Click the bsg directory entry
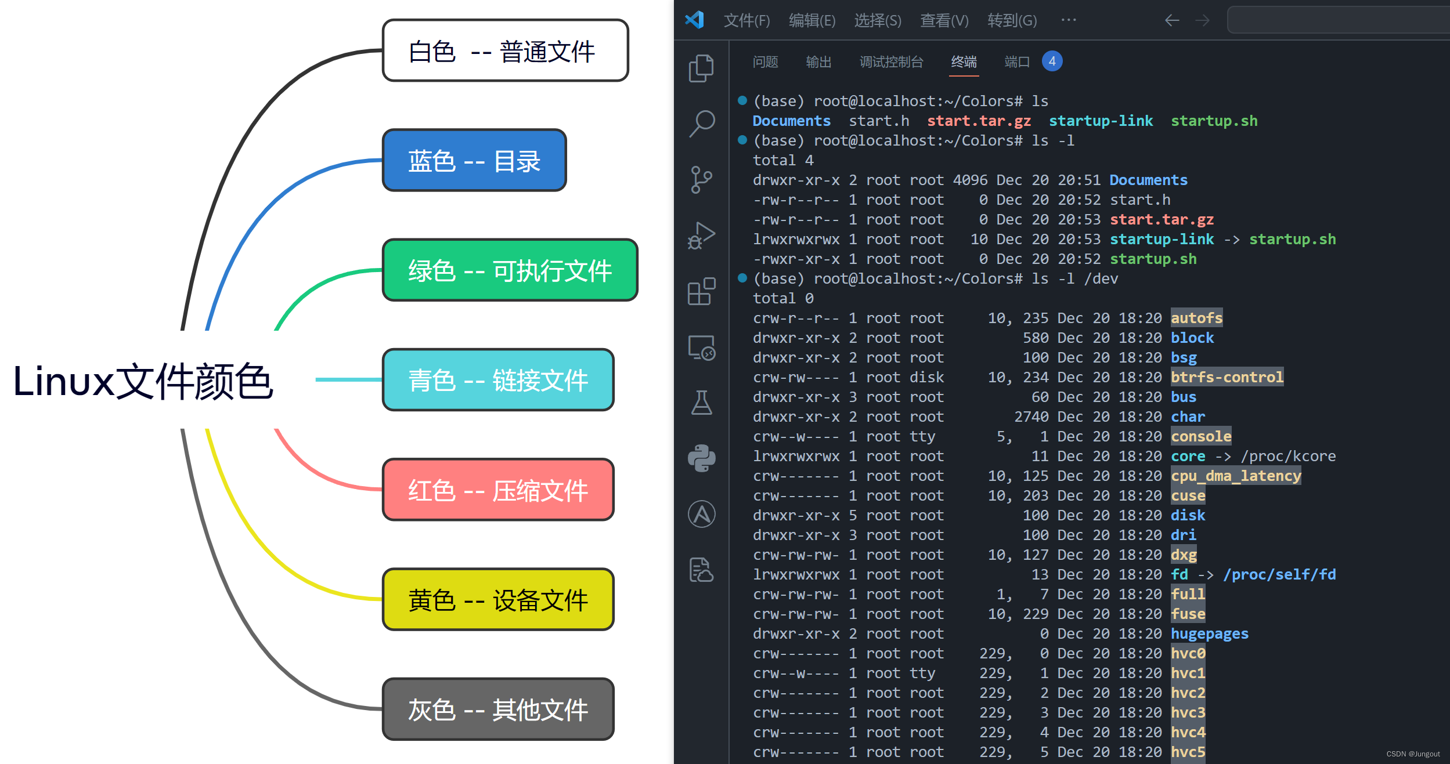Screen dimensions: 1450x764 click(x=1184, y=357)
